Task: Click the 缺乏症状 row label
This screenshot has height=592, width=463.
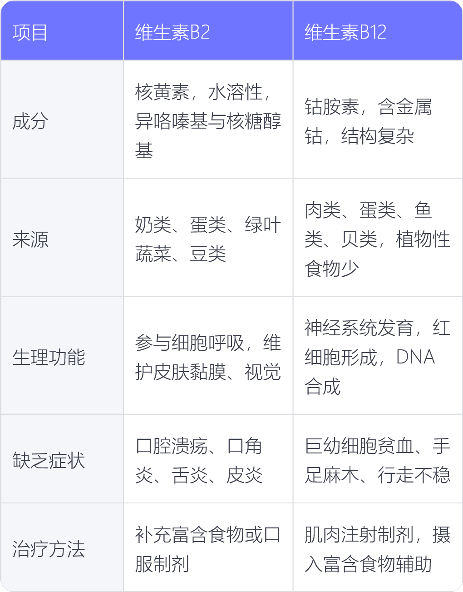Action: point(62,459)
